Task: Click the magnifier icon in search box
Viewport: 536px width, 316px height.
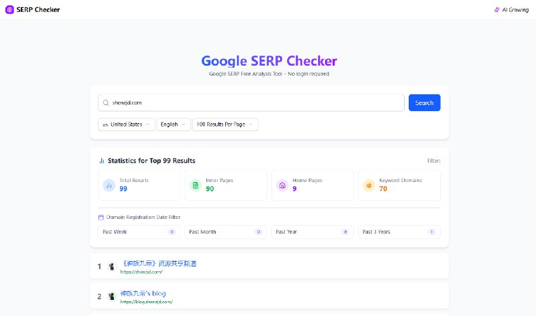Action: 106,102
